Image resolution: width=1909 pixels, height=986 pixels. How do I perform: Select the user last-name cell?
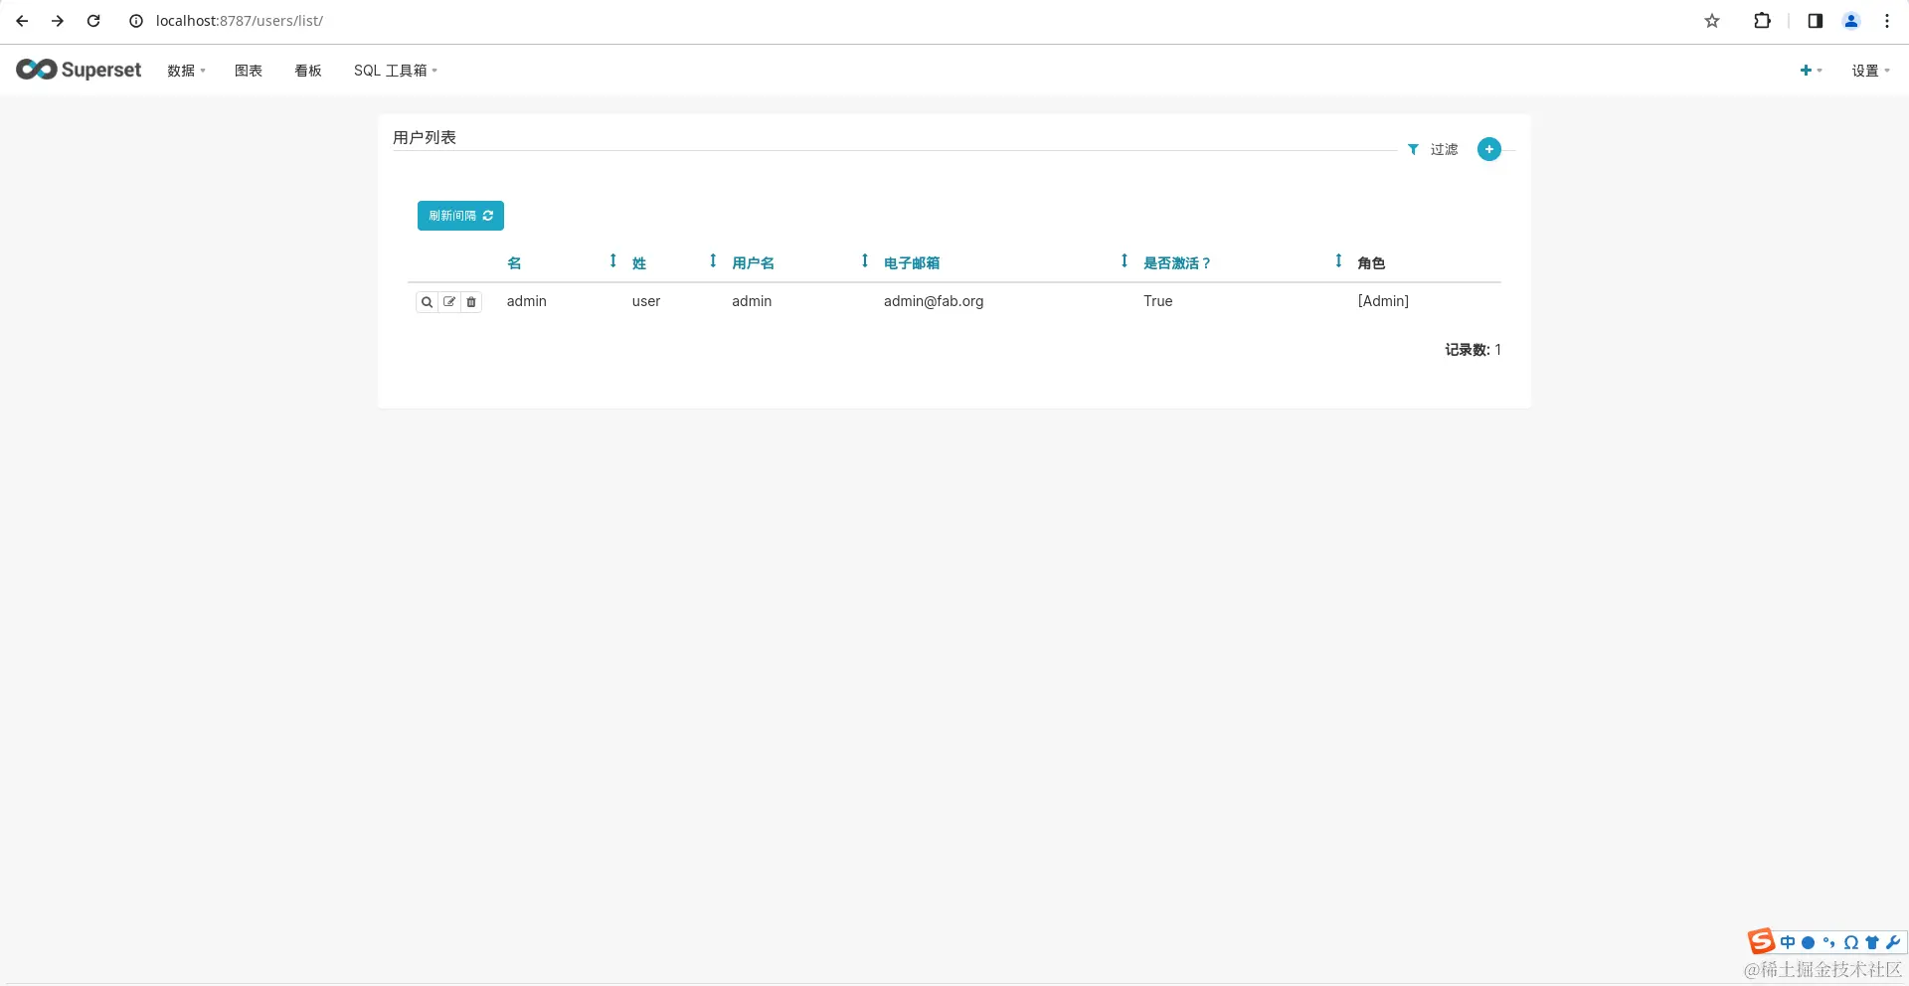tap(646, 301)
